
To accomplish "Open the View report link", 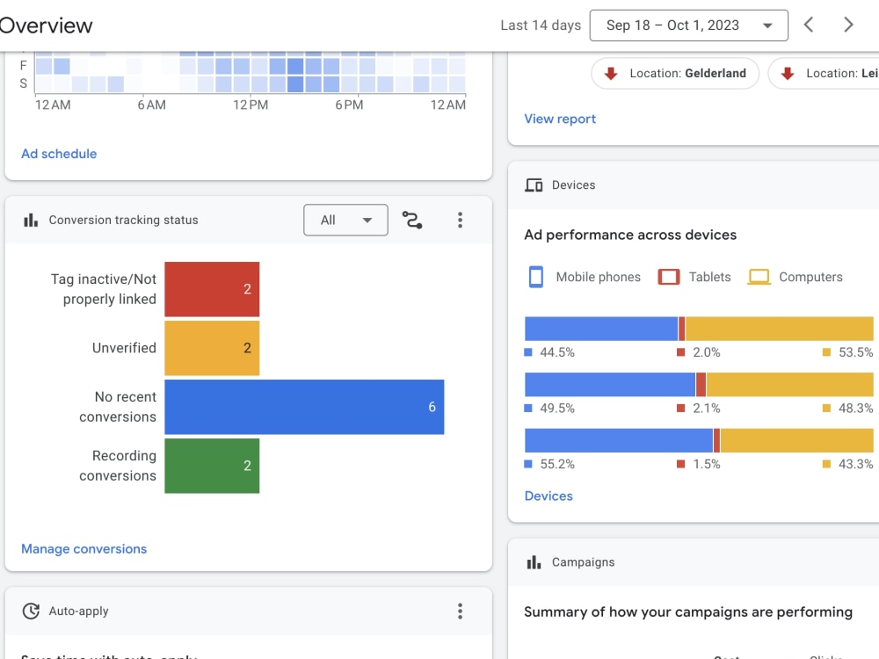I will [x=559, y=119].
